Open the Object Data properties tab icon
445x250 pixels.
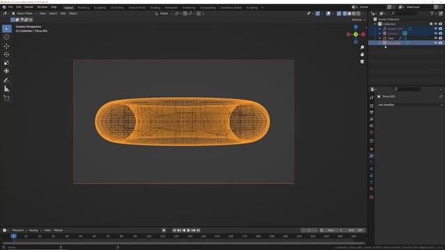(371, 182)
